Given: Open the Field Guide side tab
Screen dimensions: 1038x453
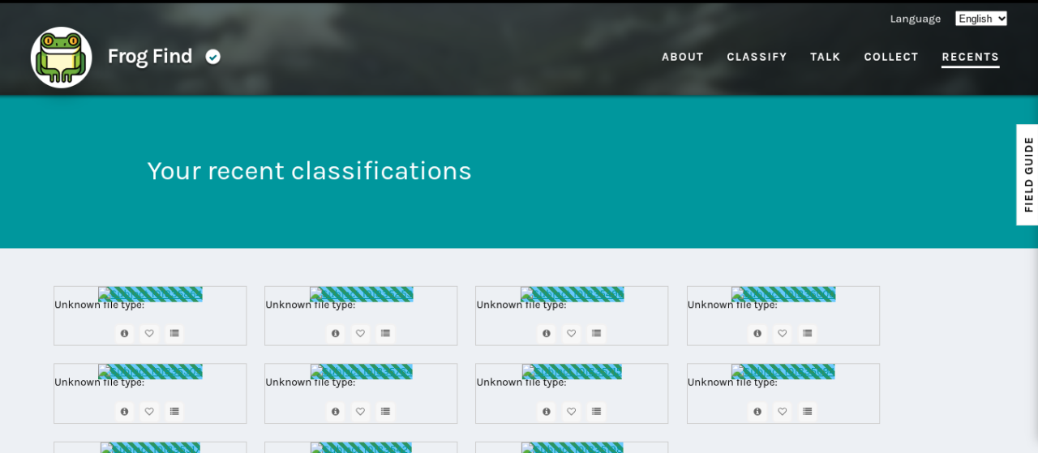Looking at the screenshot, I should [1027, 174].
